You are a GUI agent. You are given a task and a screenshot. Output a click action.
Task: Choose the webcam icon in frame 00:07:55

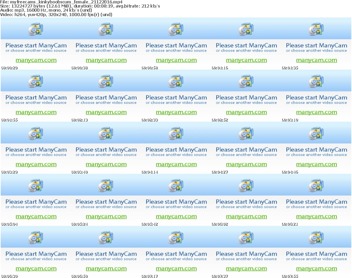[x=316, y=238]
